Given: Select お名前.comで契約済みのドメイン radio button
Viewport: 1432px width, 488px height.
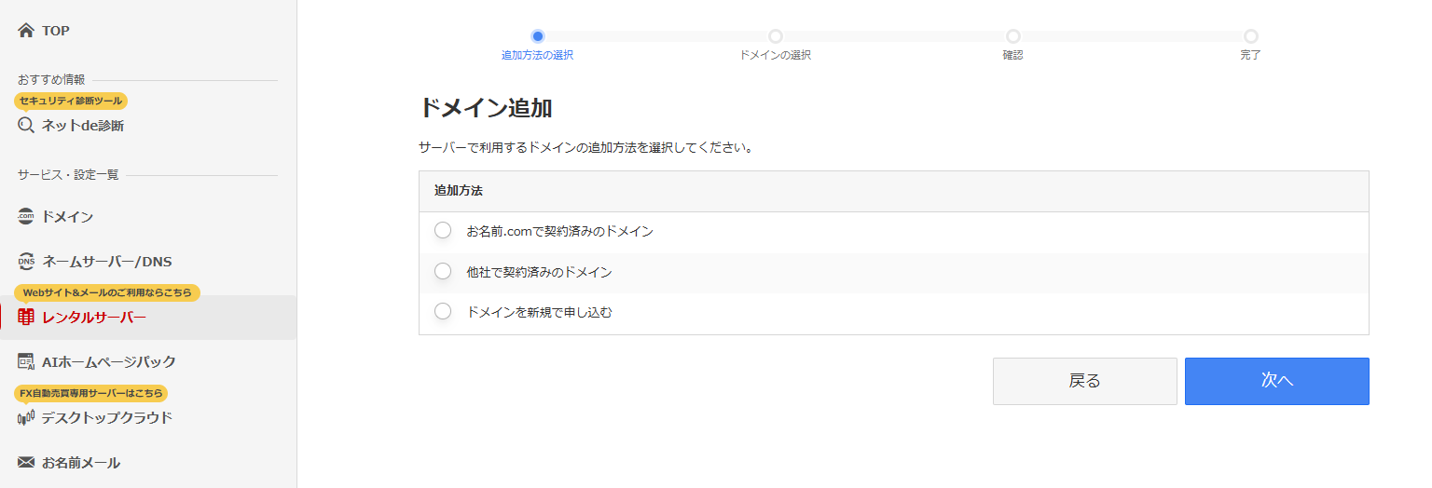Looking at the screenshot, I should [443, 230].
